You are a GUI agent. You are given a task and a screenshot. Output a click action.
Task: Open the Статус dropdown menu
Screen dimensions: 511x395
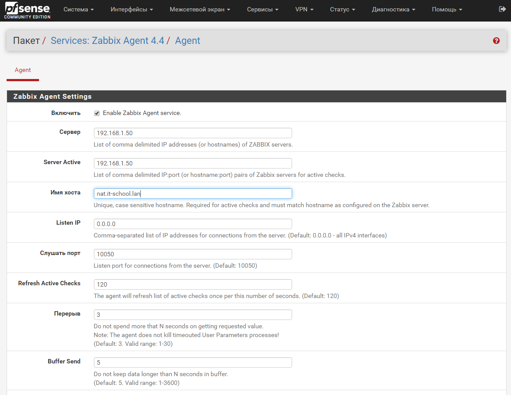[x=342, y=10]
